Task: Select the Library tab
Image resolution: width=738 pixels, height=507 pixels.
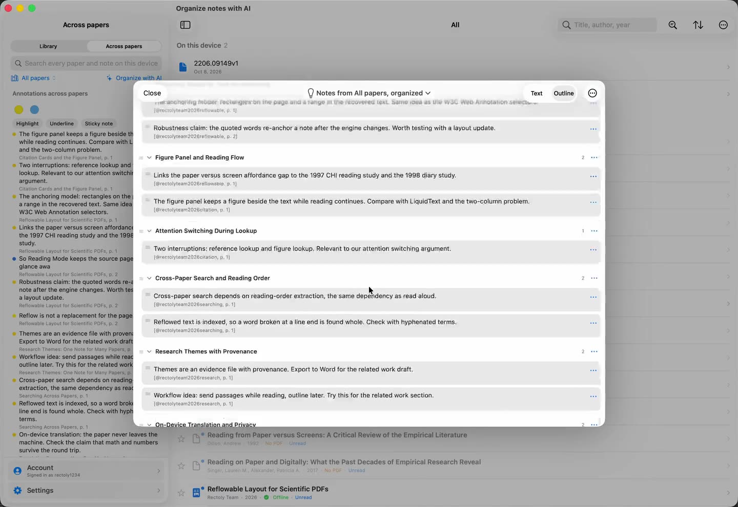Action: (x=48, y=46)
